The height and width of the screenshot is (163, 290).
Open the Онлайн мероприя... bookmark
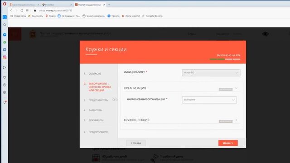click(94, 16)
